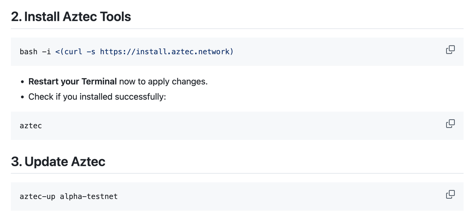Click the word 'bash' in the first code block
This screenshot has width=475, height=220.
pyautogui.click(x=28, y=52)
